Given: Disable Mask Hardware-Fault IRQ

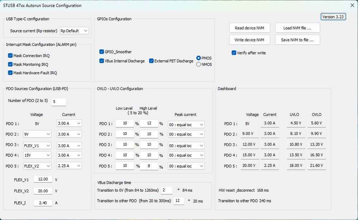Looking at the screenshot, I should [10, 73].
